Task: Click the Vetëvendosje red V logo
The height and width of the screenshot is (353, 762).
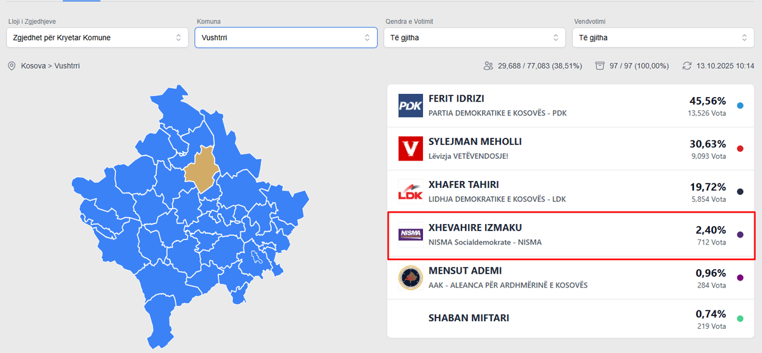Action: pyautogui.click(x=410, y=149)
